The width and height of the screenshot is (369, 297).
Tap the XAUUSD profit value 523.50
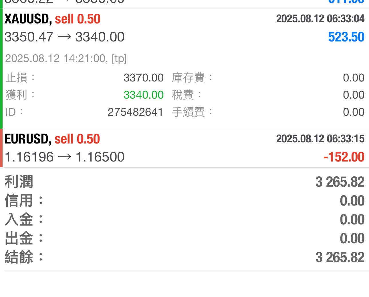point(346,37)
